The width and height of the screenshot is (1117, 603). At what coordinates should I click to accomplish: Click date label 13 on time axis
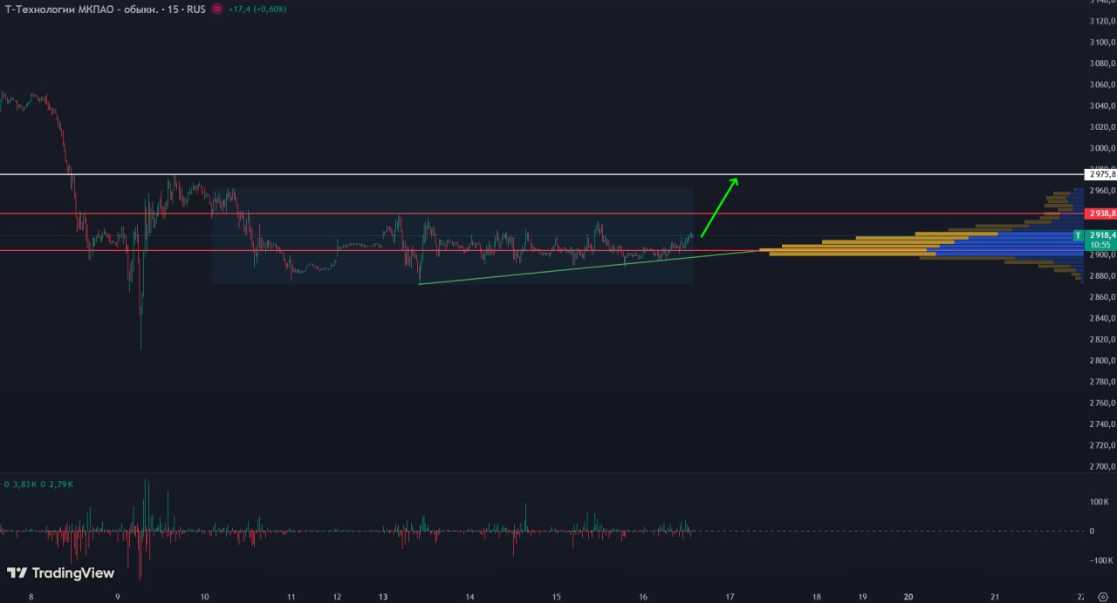[x=383, y=597]
